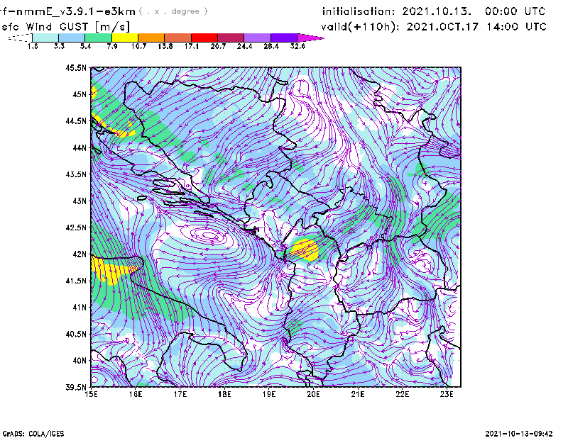
Task: Click the legend value 10.7
Action: pos(138,46)
